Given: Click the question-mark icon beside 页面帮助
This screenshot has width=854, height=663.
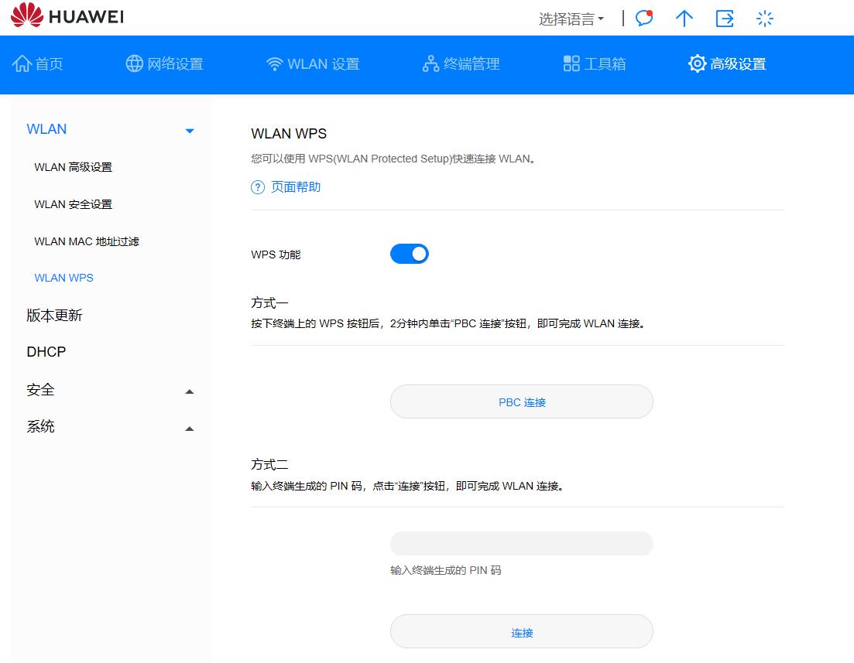Looking at the screenshot, I should (x=257, y=187).
